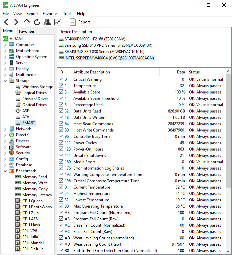Expand the Motherboard tree node
The image size is (232, 255).
pos(5,51)
